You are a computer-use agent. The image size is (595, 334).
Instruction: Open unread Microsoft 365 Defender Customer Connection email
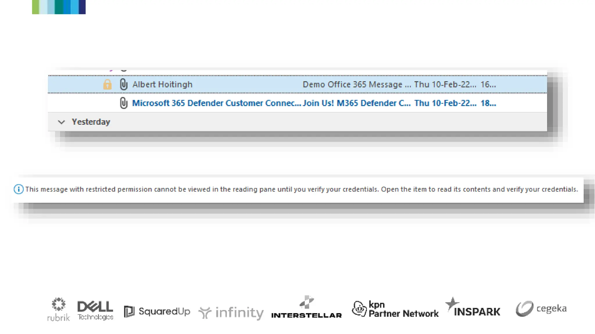click(x=216, y=103)
